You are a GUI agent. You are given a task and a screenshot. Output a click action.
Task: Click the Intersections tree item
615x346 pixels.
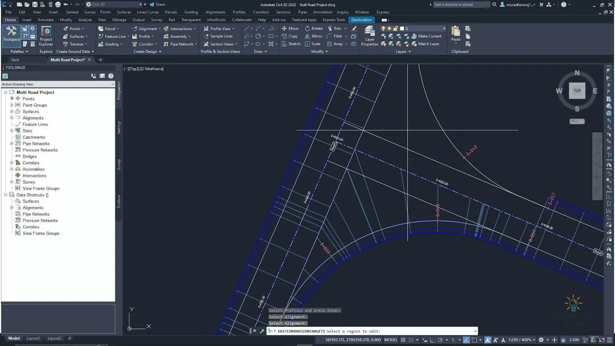pyautogui.click(x=34, y=175)
